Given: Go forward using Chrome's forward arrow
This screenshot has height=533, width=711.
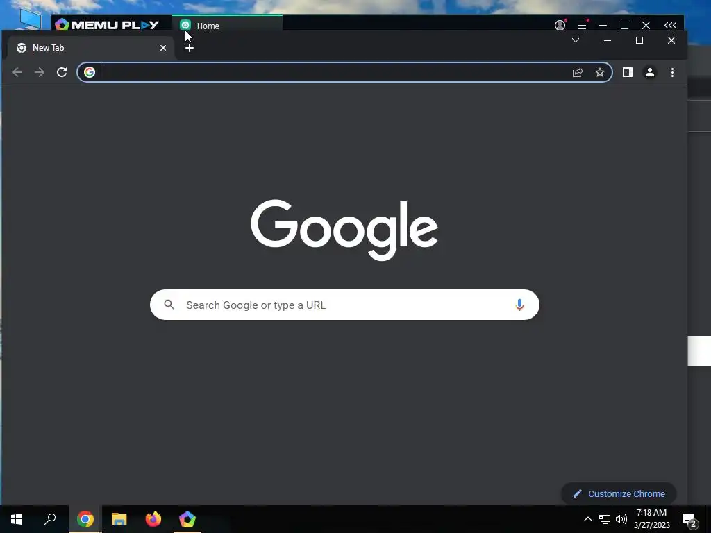Looking at the screenshot, I should pyautogui.click(x=40, y=72).
